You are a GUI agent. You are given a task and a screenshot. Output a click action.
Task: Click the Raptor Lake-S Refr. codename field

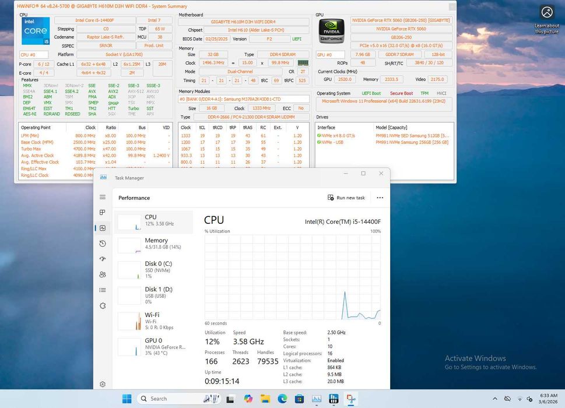[x=106, y=37]
